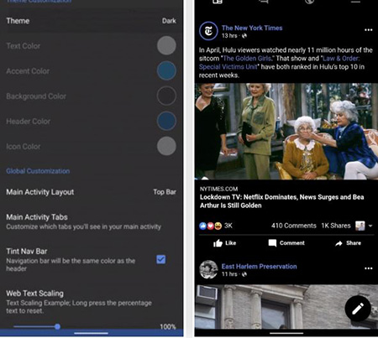The height and width of the screenshot is (338, 378).
Task: Pick the Accent Color swatch
Action: (x=166, y=70)
